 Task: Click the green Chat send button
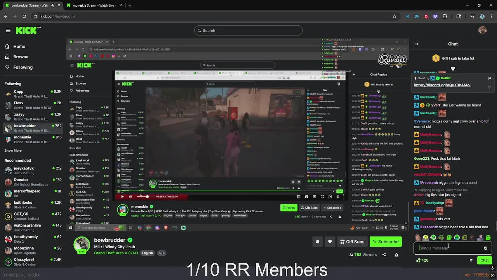click(x=484, y=261)
